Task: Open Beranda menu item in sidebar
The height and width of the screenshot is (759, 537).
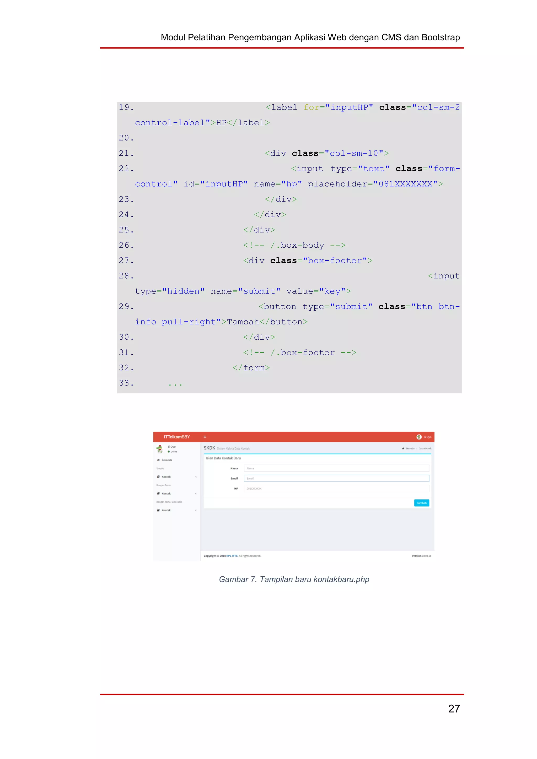Action: [x=167, y=460]
